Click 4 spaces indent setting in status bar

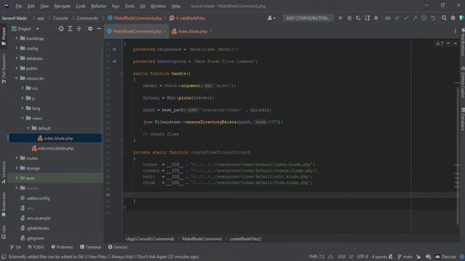[379, 257]
